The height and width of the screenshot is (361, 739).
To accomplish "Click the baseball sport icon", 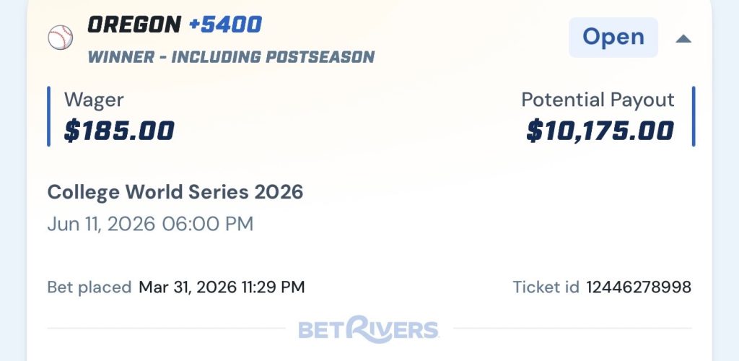I will click(61, 38).
